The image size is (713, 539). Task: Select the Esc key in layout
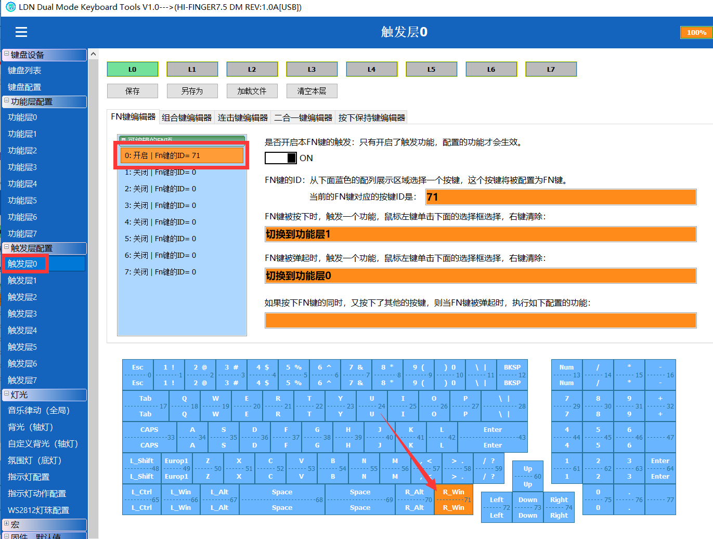coord(138,375)
